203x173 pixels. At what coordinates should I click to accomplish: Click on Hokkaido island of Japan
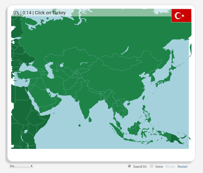(173, 67)
